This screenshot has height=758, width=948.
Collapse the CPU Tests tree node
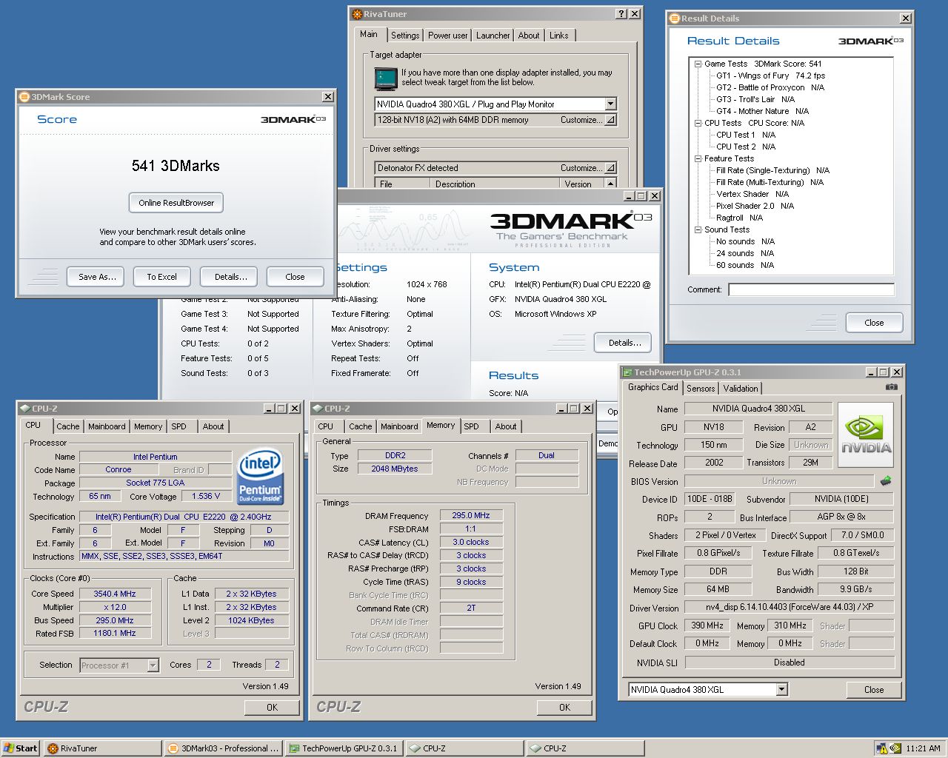click(x=698, y=123)
